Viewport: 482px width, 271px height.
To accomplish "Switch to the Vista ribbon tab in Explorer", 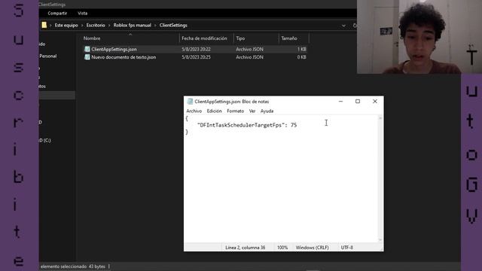I will (82, 14).
